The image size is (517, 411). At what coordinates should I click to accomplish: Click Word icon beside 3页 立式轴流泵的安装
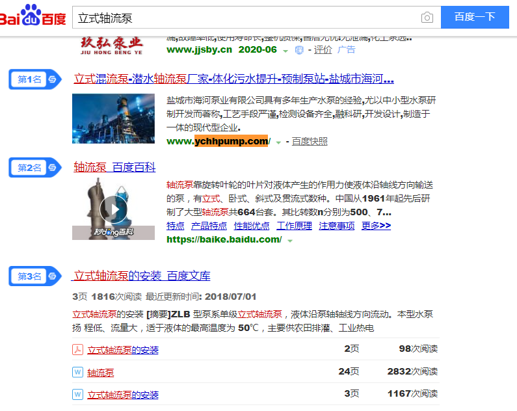point(78,394)
